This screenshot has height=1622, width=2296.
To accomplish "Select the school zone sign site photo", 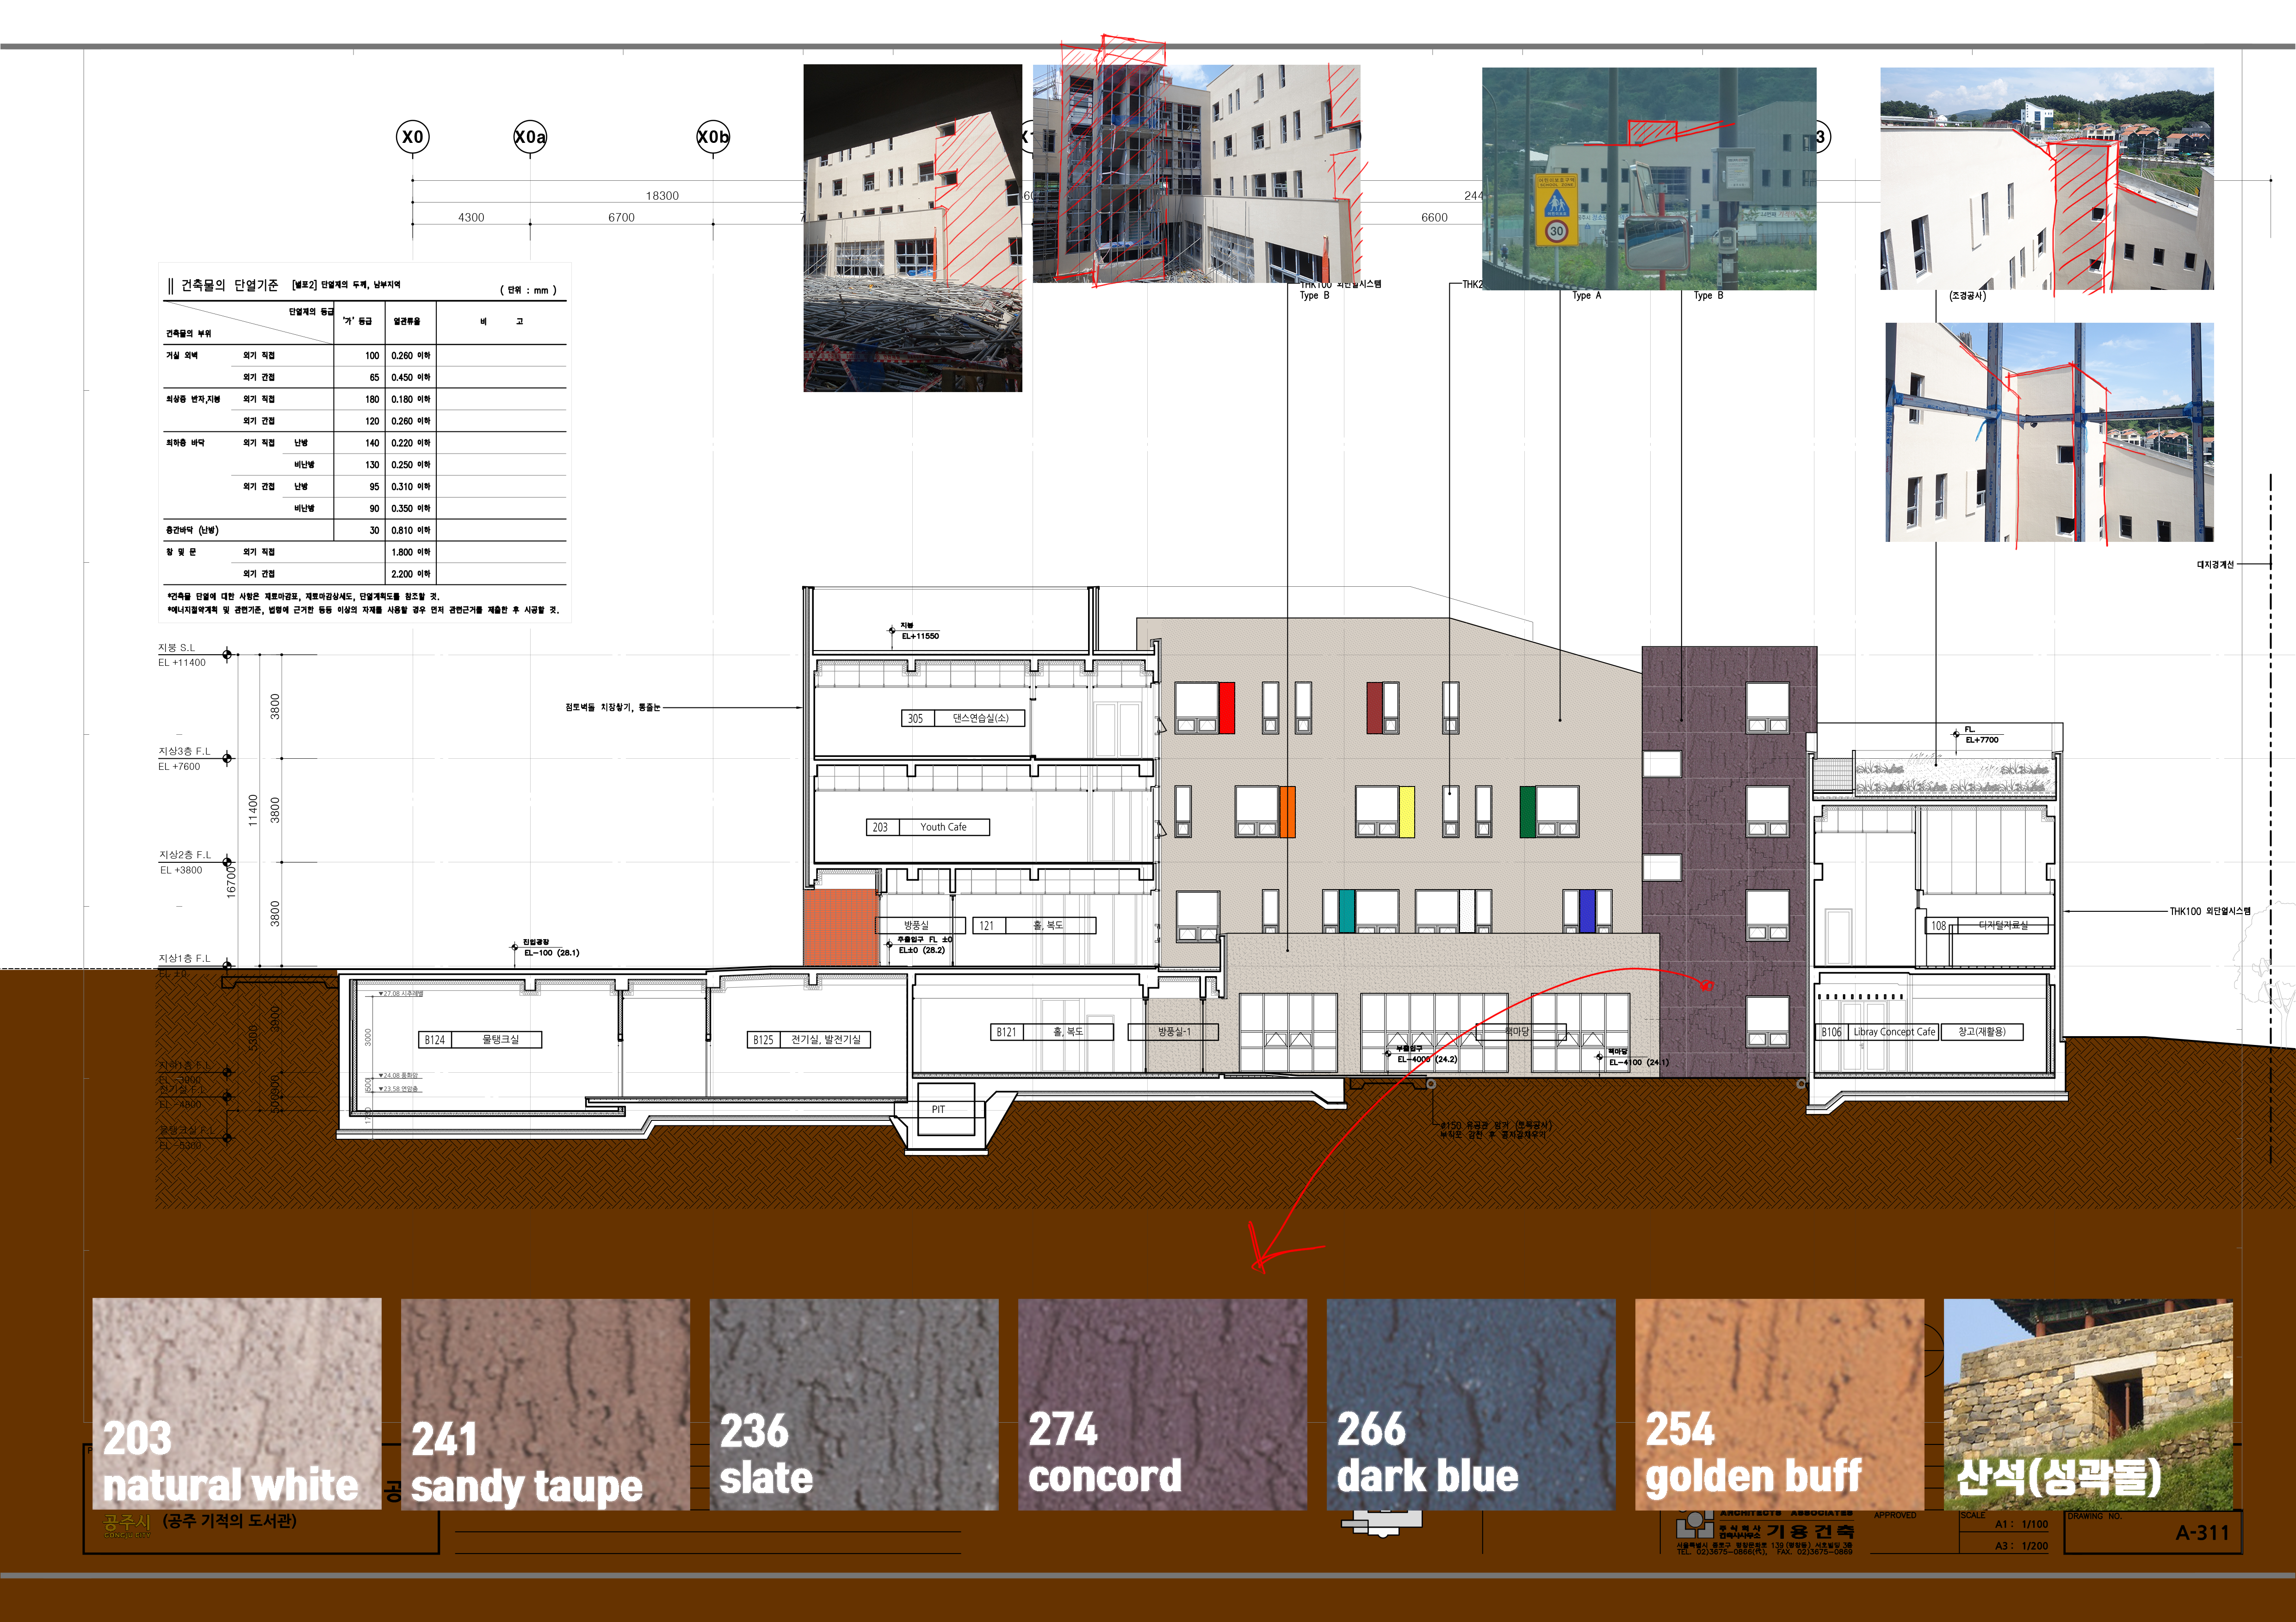I will pyautogui.click(x=1648, y=178).
